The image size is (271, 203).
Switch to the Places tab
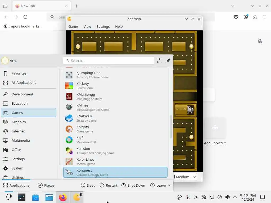[x=46, y=185]
